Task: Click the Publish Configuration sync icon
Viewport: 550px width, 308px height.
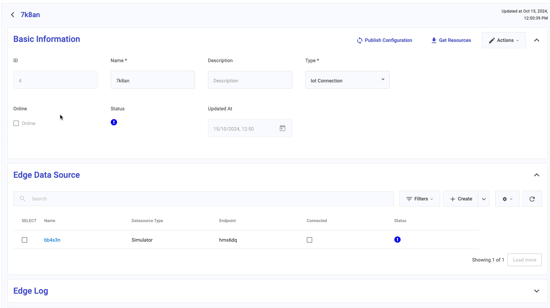Action: click(x=360, y=41)
